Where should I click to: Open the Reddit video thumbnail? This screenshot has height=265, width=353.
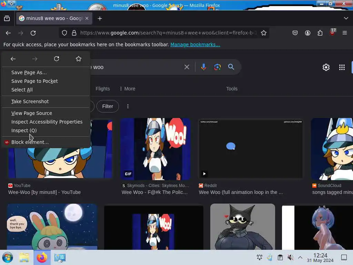[251, 149]
